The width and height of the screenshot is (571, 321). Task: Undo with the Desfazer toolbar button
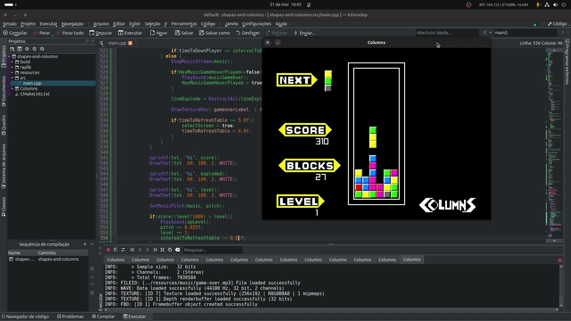coord(247,33)
